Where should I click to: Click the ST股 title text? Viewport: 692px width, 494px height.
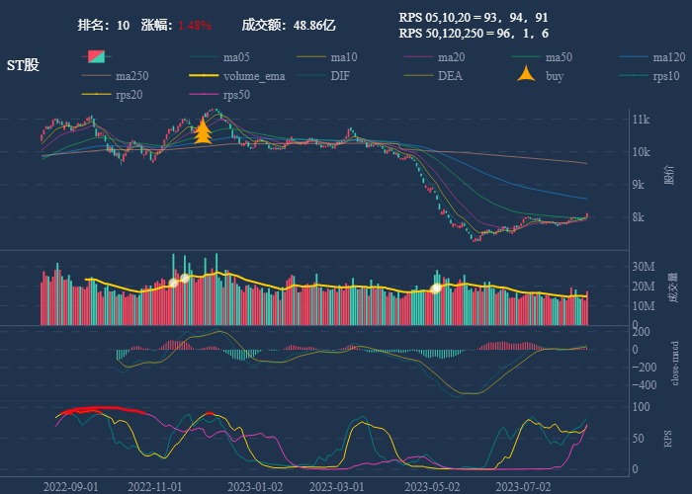[23, 64]
